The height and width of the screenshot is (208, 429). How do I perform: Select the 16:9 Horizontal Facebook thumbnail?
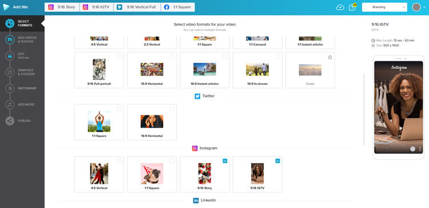152,69
